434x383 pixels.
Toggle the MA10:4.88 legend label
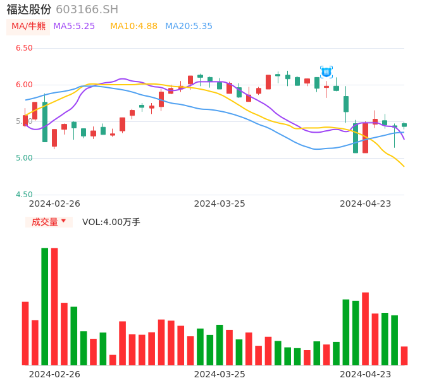(x=133, y=27)
